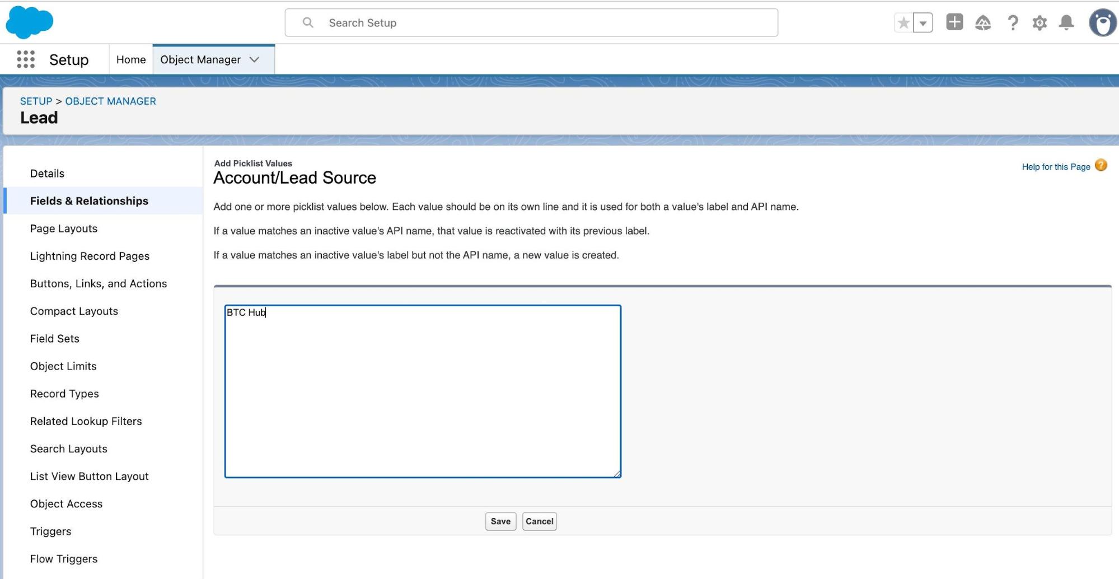Click the search magnifier icon
The width and height of the screenshot is (1119, 579).
307,22
